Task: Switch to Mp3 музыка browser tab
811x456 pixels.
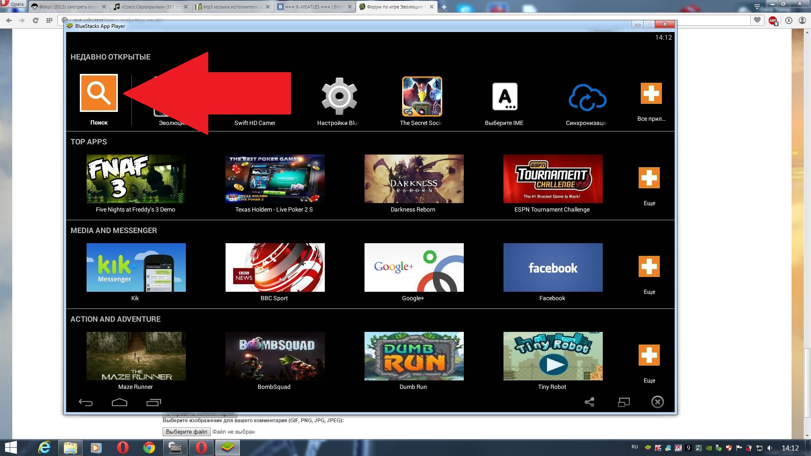Action: [230, 7]
